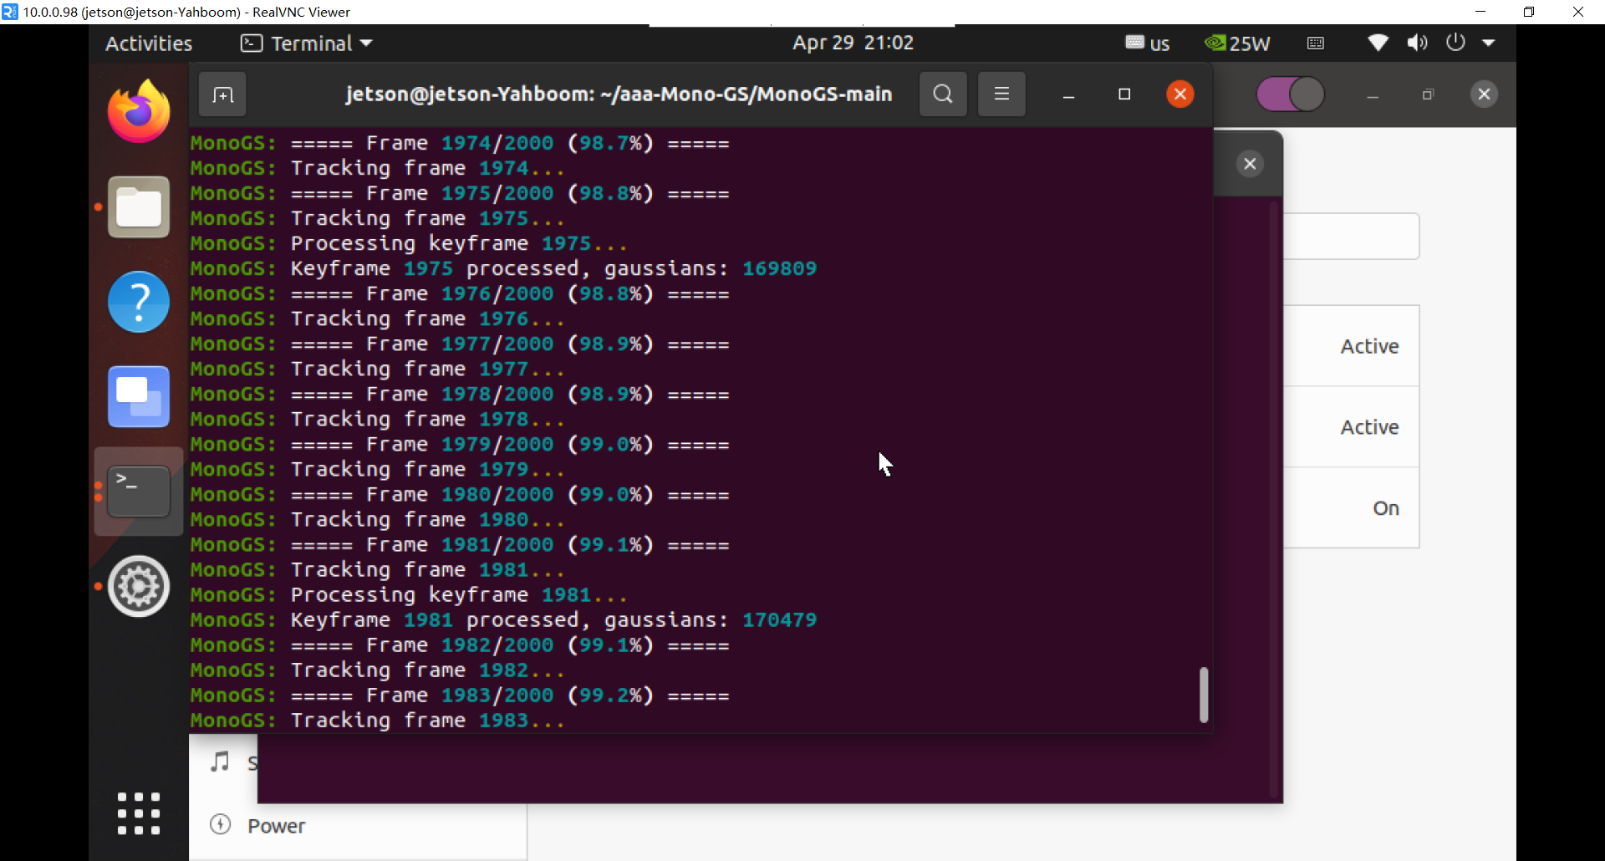Minimize the RealVNC Viewer window
Viewport: 1605px width, 861px height.
pyautogui.click(x=1480, y=12)
